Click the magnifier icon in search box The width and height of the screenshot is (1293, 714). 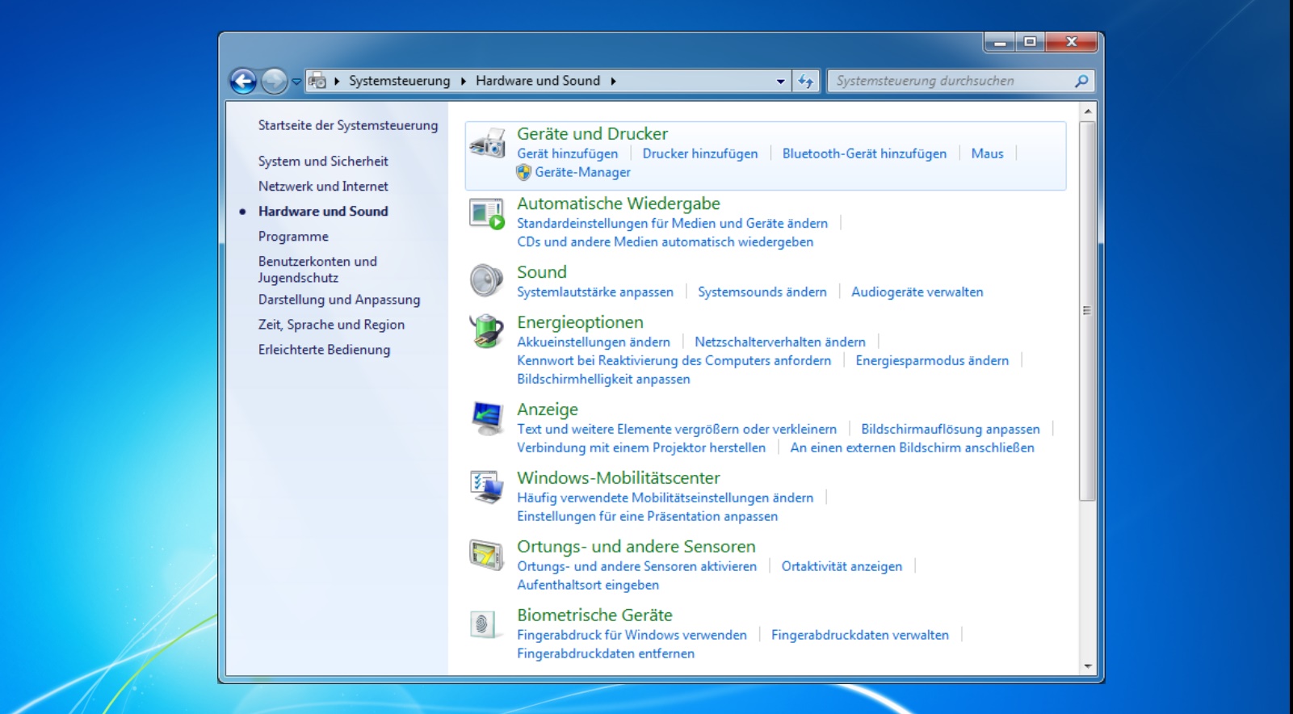coord(1081,81)
